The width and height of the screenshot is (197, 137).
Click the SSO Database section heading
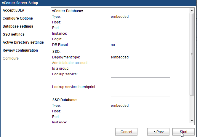click(x=65, y=100)
